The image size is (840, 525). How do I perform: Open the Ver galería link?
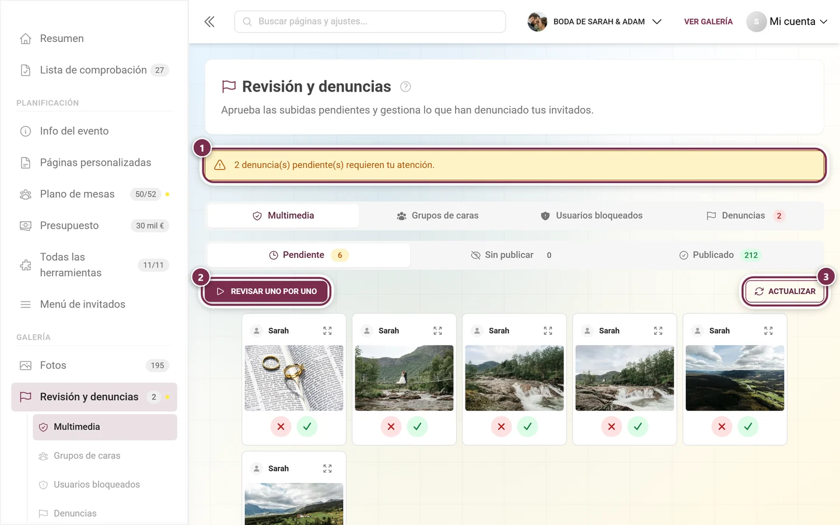[708, 22]
